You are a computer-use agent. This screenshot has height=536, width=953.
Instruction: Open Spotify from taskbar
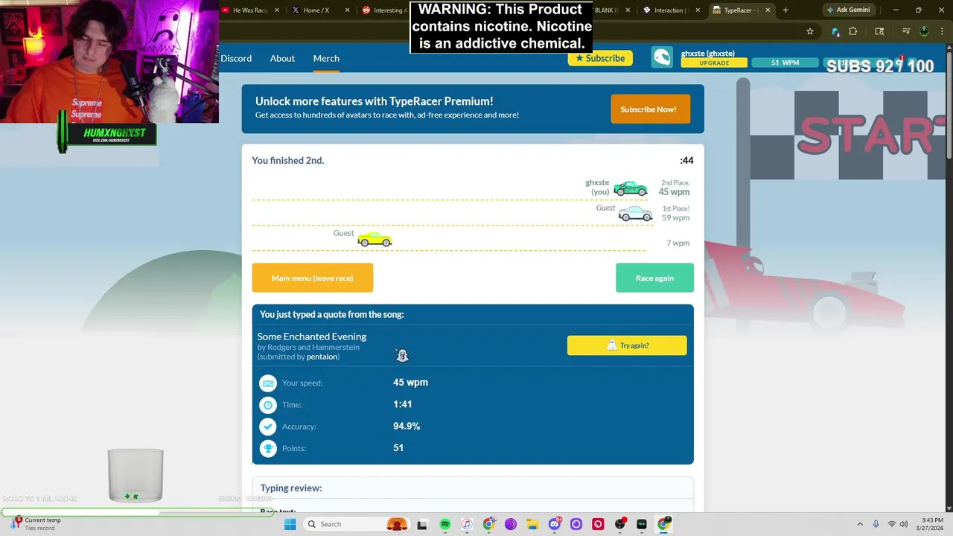(x=444, y=524)
